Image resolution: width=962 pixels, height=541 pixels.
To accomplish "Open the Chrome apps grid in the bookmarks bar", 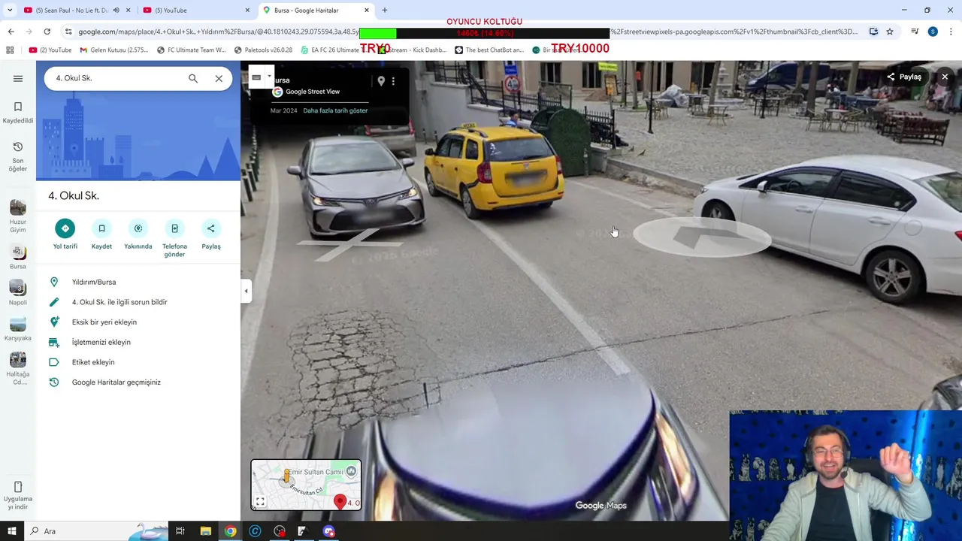I will pos(10,50).
